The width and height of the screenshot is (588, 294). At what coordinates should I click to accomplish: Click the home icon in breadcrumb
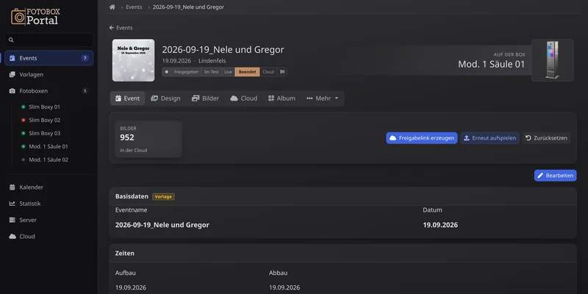coord(112,7)
